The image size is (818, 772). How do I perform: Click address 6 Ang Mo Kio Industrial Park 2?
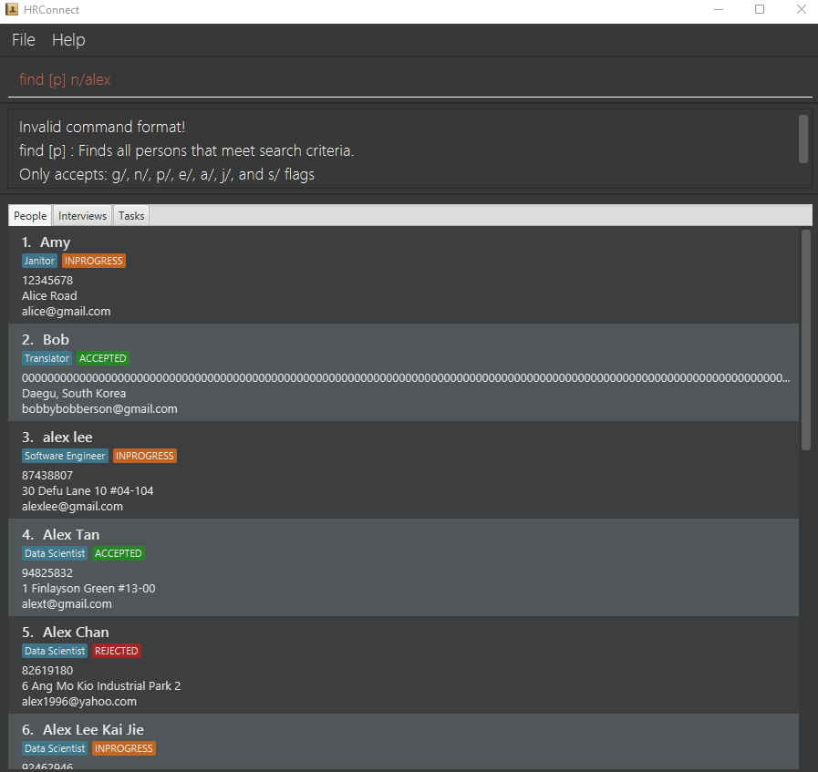pos(101,685)
